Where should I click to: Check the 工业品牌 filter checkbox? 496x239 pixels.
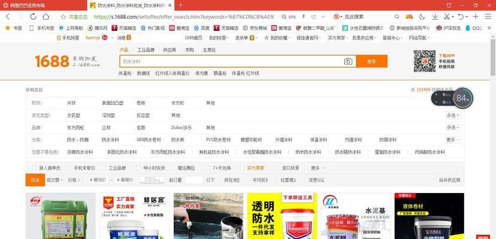tap(104, 168)
